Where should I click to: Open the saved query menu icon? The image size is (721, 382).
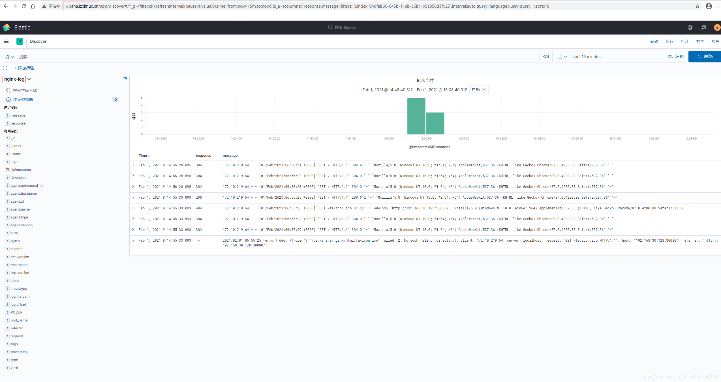tap(9, 57)
